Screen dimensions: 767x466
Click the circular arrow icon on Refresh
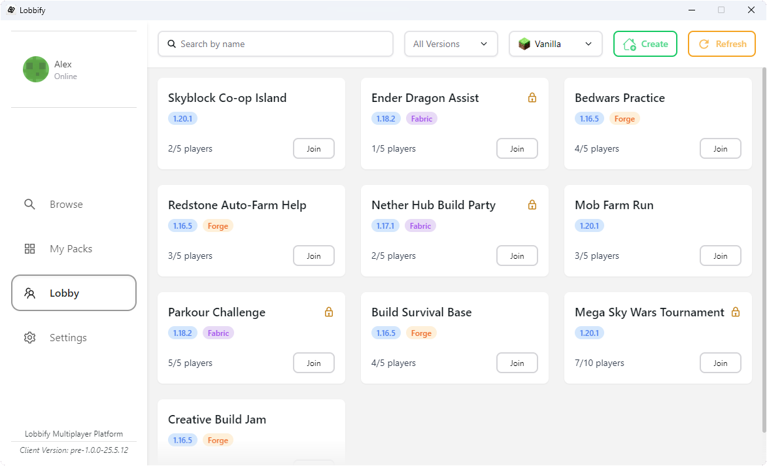pos(704,44)
